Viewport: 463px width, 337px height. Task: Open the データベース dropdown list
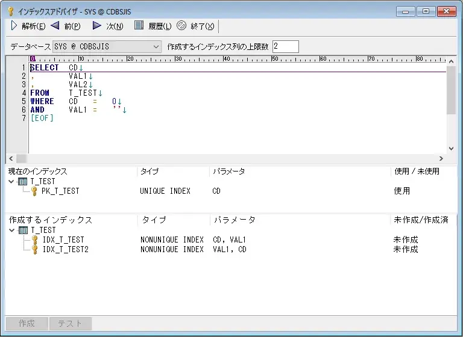click(x=156, y=46)
